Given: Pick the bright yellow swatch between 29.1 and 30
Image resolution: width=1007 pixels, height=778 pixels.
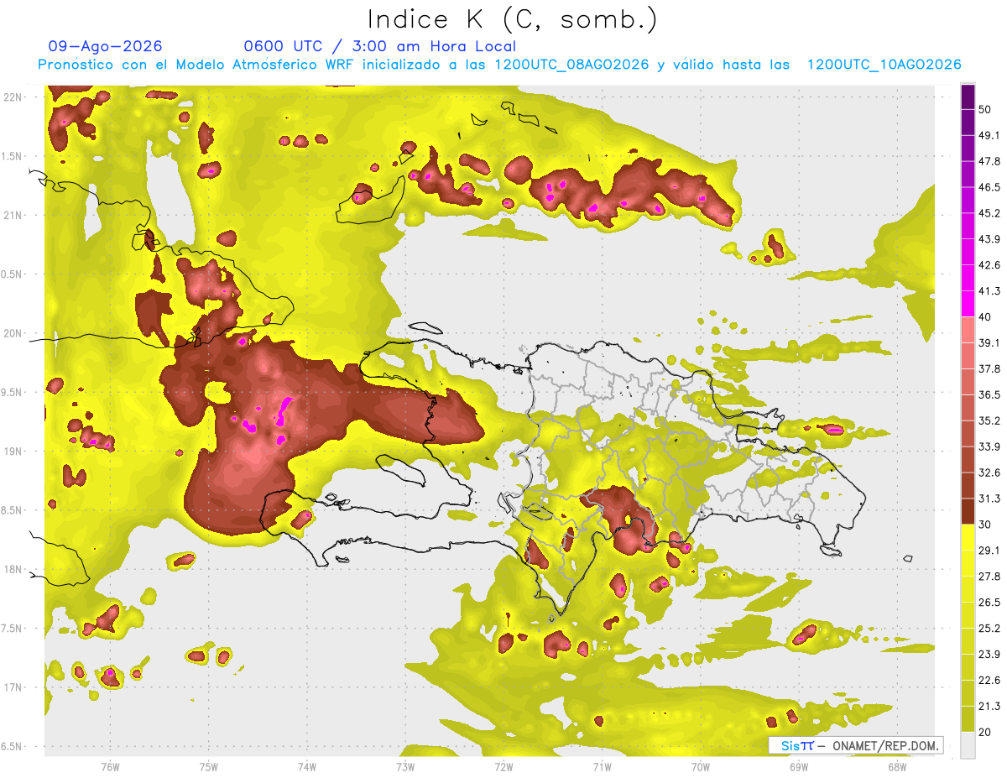Looking at the screenshot, I should coord(968,537).
